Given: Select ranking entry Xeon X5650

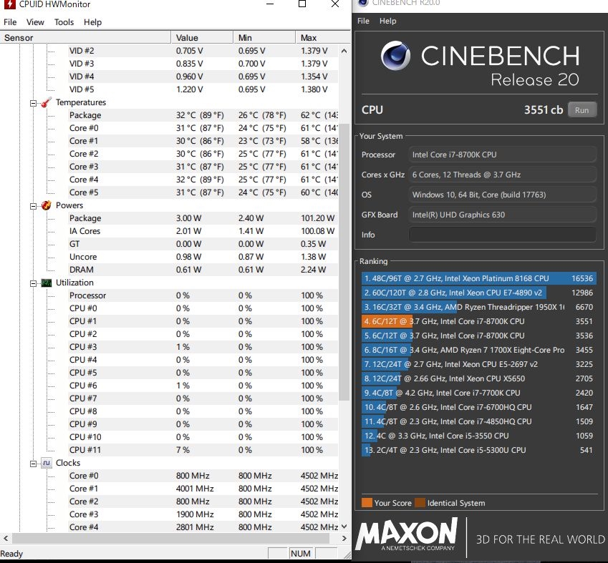Looking at the screenshot, I should pyautogui.click(x=479, y=378).
